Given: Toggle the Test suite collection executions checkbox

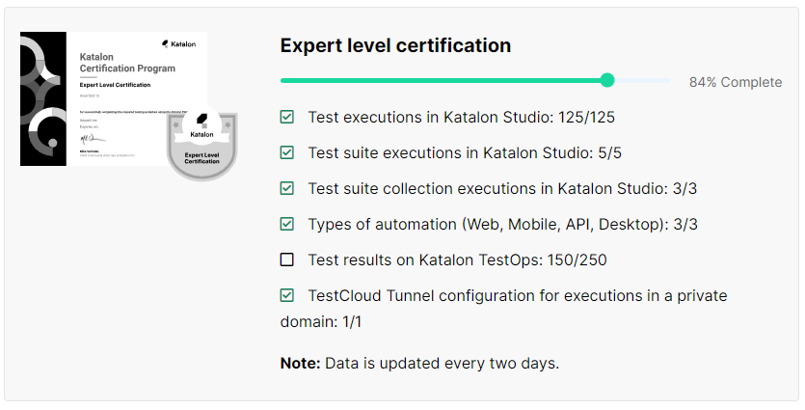Looking at the screenshot, I should click(287, 188).
